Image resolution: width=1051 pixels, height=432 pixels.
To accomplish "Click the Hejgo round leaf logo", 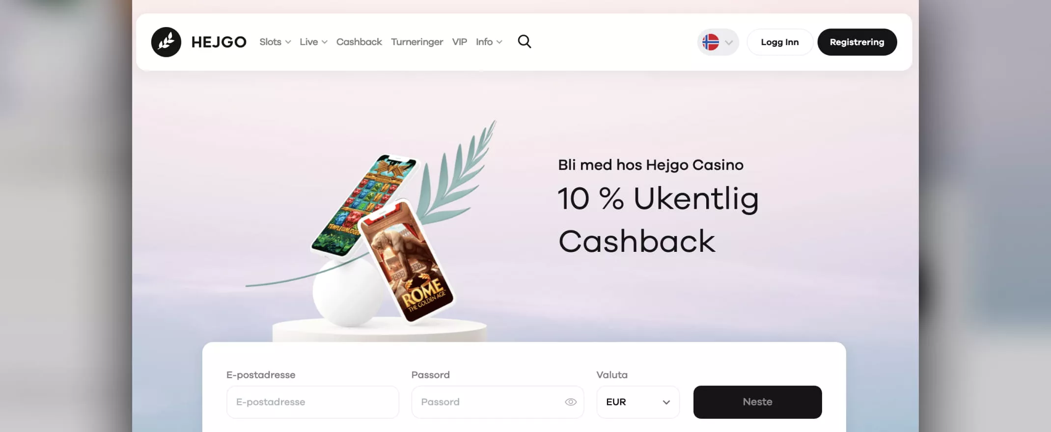I will point(166,42).
